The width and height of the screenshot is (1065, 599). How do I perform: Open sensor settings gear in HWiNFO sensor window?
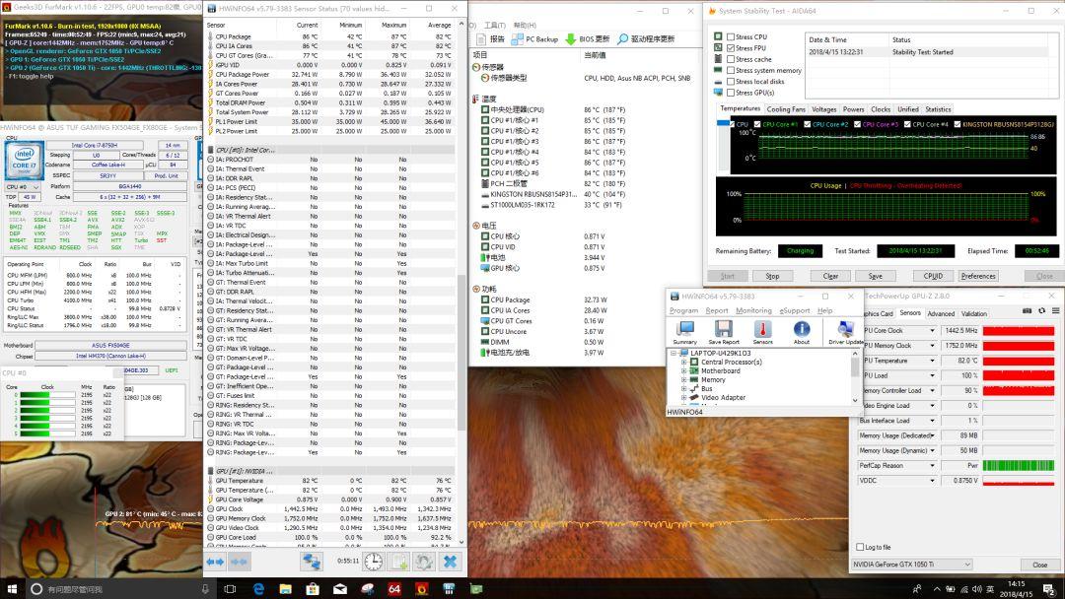click(x=424, y=562)
